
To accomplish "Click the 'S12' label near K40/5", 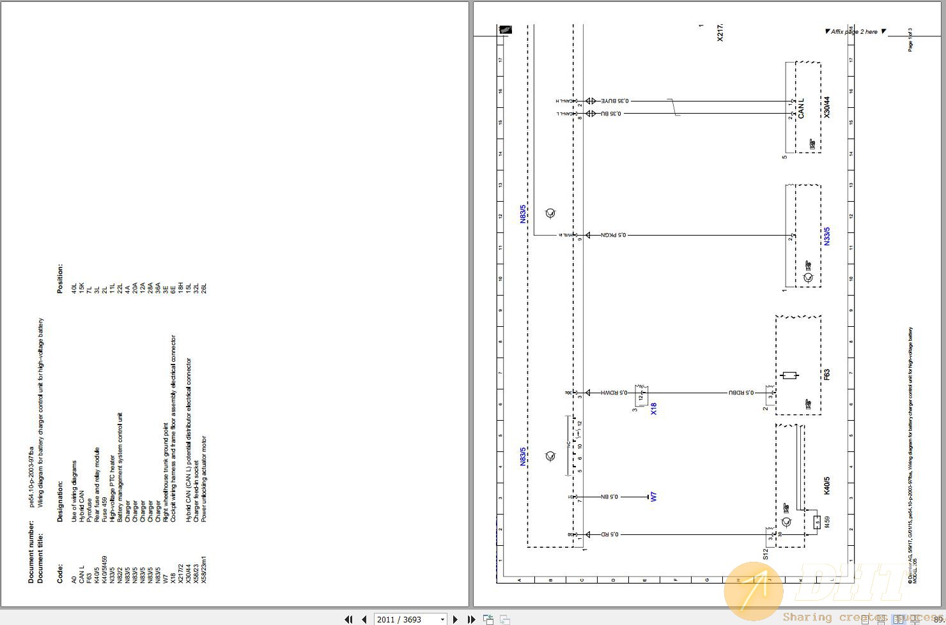I will (766, 553).
